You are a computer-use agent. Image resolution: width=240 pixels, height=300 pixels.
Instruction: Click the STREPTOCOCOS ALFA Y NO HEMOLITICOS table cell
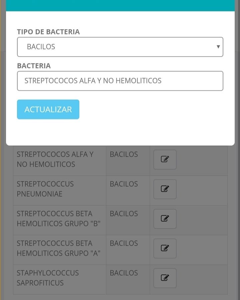60,161
